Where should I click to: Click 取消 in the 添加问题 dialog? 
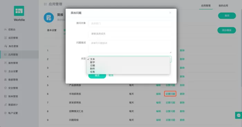[x=111, y=75]
